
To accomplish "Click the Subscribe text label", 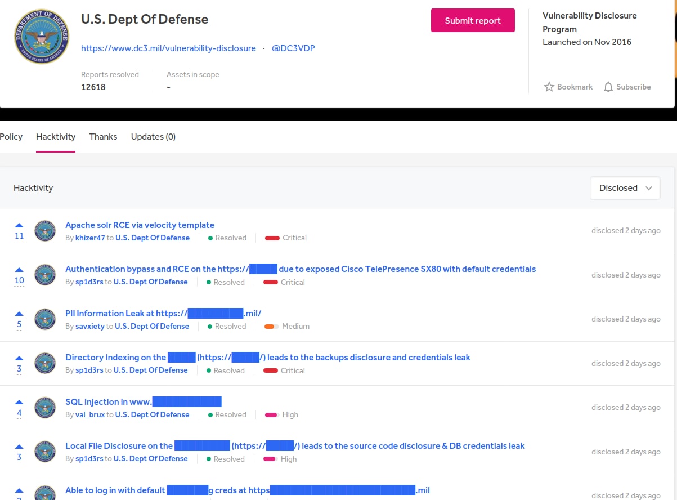I will point(634,87).
